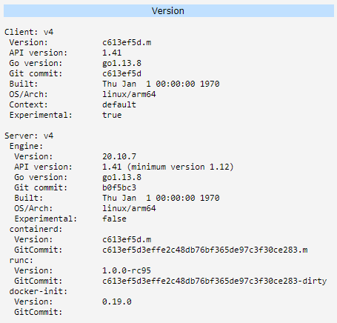The height and width of the screenshot is (323, 337).
Task: Click the docker-init version 0.19.0
Action: click(x=117, y=302)
